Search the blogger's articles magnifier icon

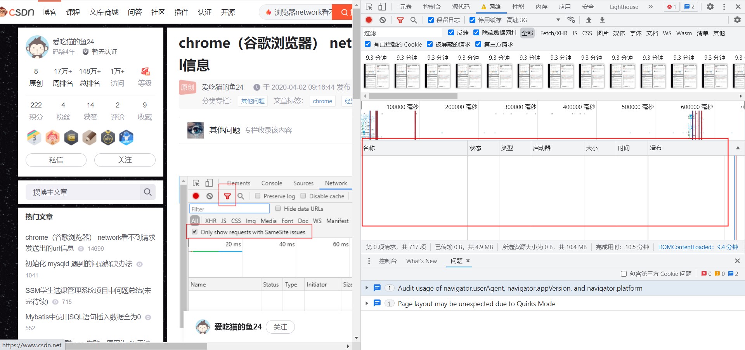tap(148, 192)
